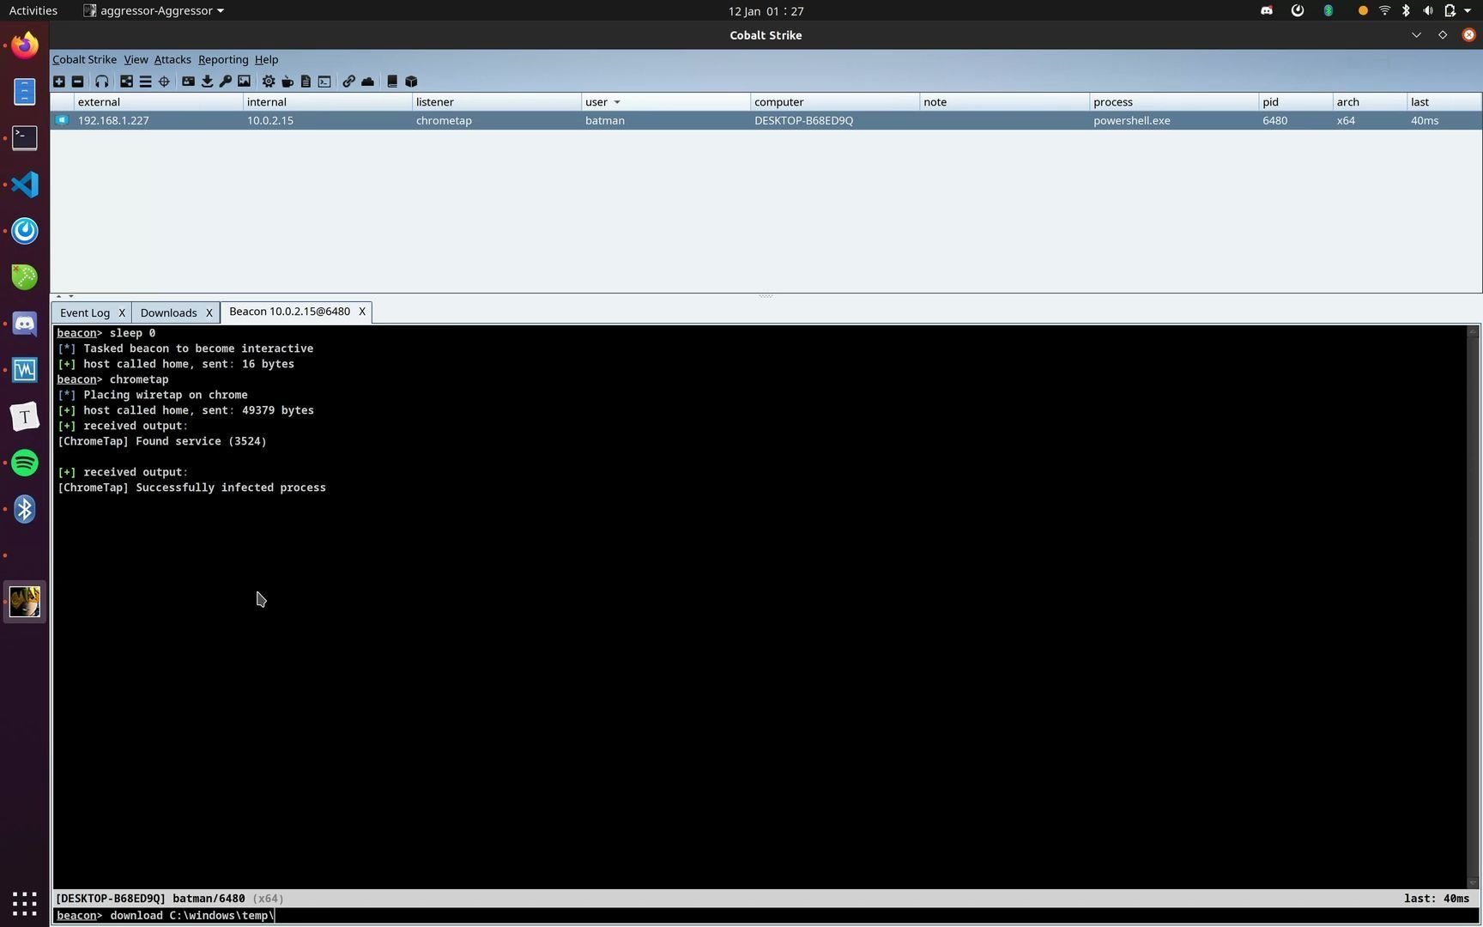Sort sessions by the arch column
Image resolution: width=1483 pixels, height=927 pixels.
click(1370, 101)
